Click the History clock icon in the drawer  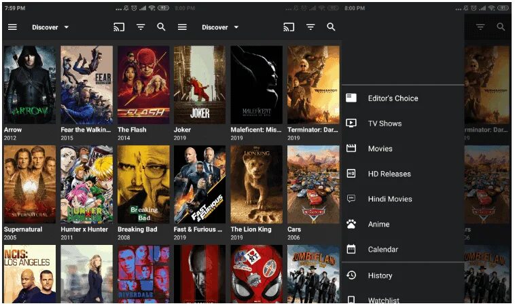[351, 275]
